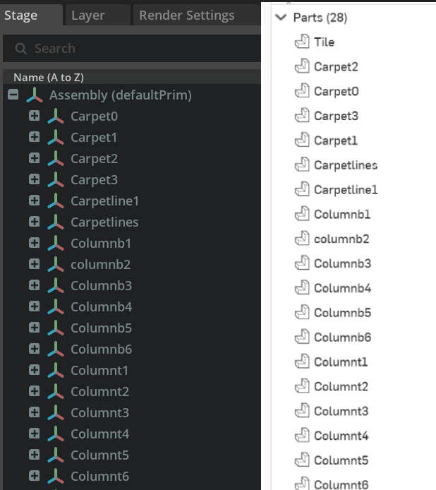Expand the Columnt6 node in Stage
This screenshot has width=436, height=490.
34,477
